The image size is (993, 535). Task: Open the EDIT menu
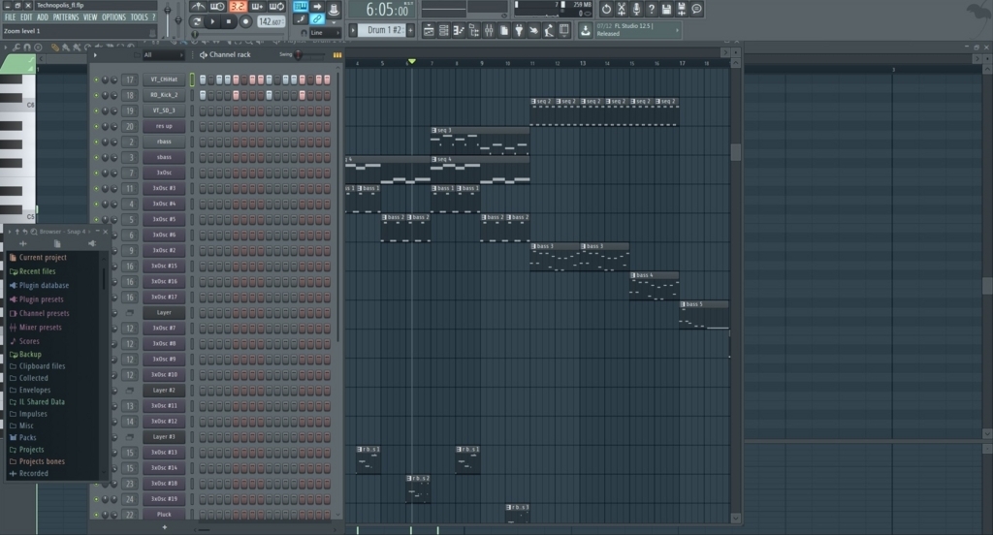point(26,17)
